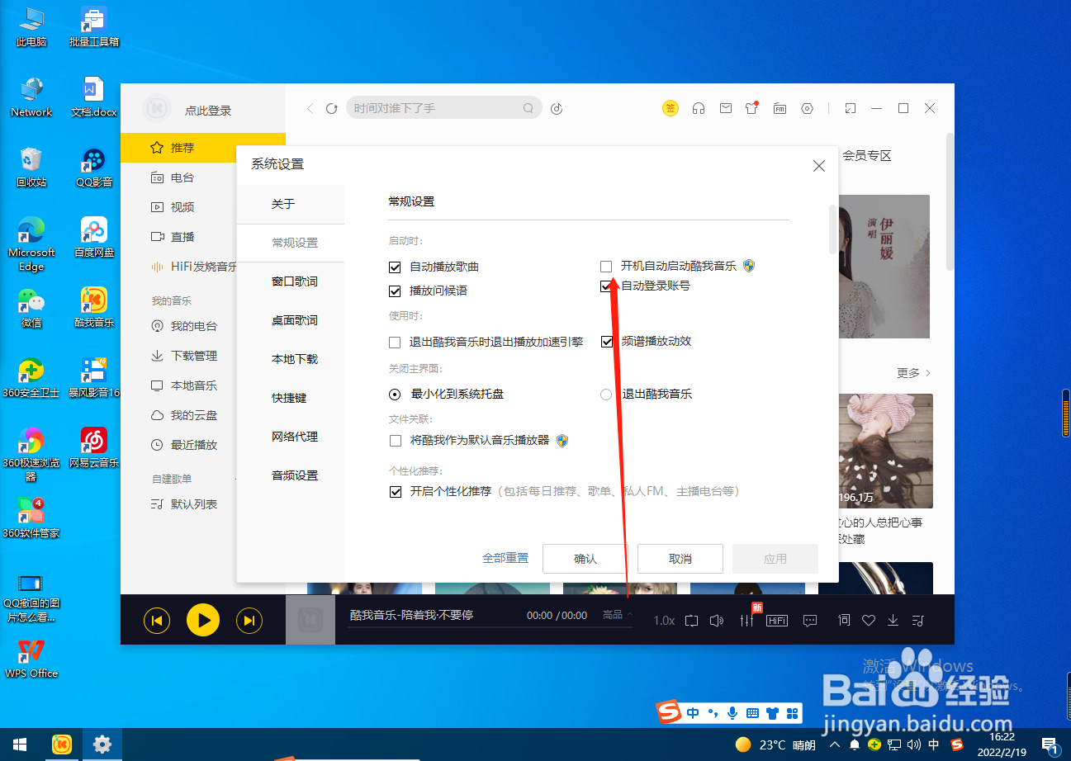Download the current song icon
1071x761 pixels.
(893, 620)
